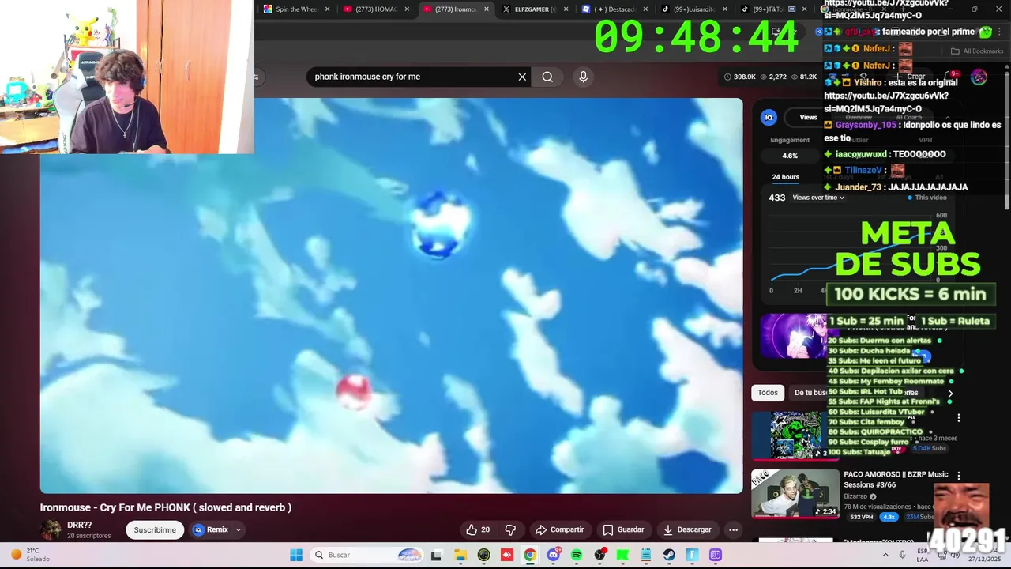Open the Windows Start menu
This screenshot has width=1011, height=569.
pyautogui.click(x=296, y=555)
